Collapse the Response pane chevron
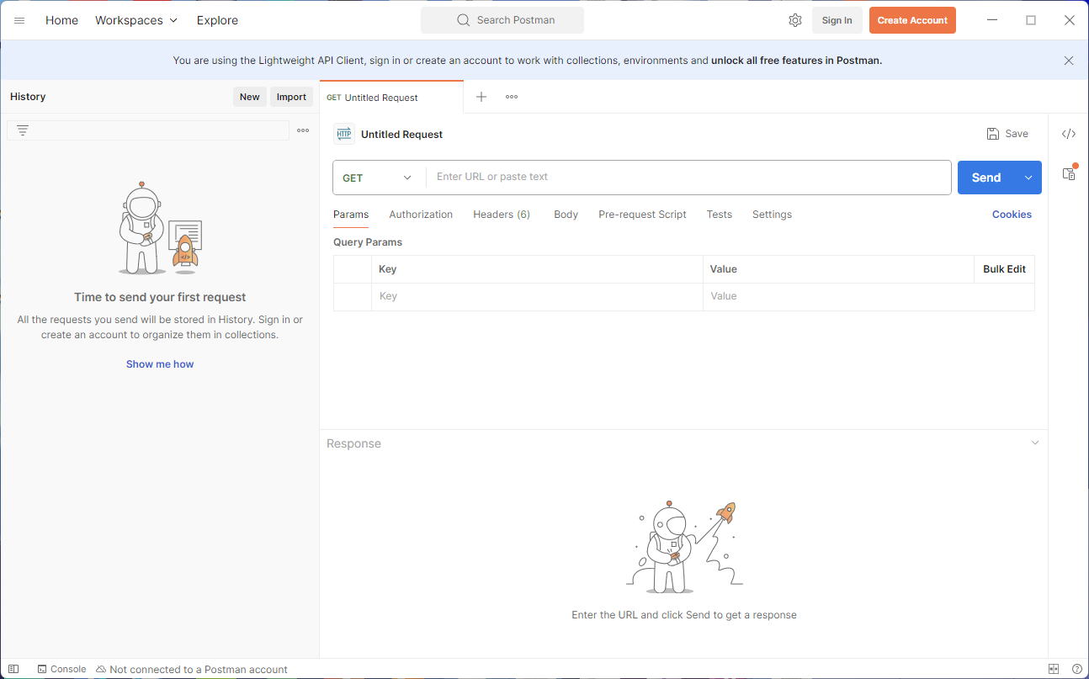This screenshot has height=679, width=1089. (x=1035, y=443)
